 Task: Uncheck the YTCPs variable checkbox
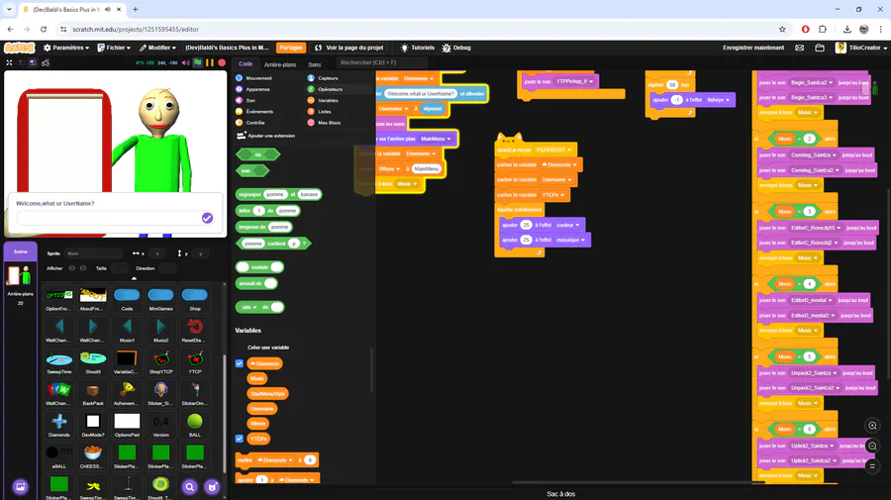[x=240, y=439]
